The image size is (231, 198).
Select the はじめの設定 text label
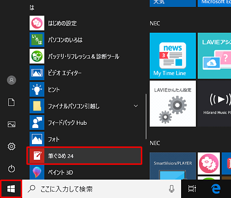(x=62, y=23)
